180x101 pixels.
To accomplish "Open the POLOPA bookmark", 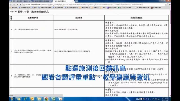I will pyautogui.click(x=125, y=8).
